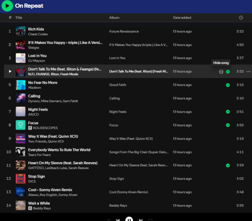The height and width of the screenshot is (221, 252).
Task: Sort tracks by Title column
Action: (19, 18)
